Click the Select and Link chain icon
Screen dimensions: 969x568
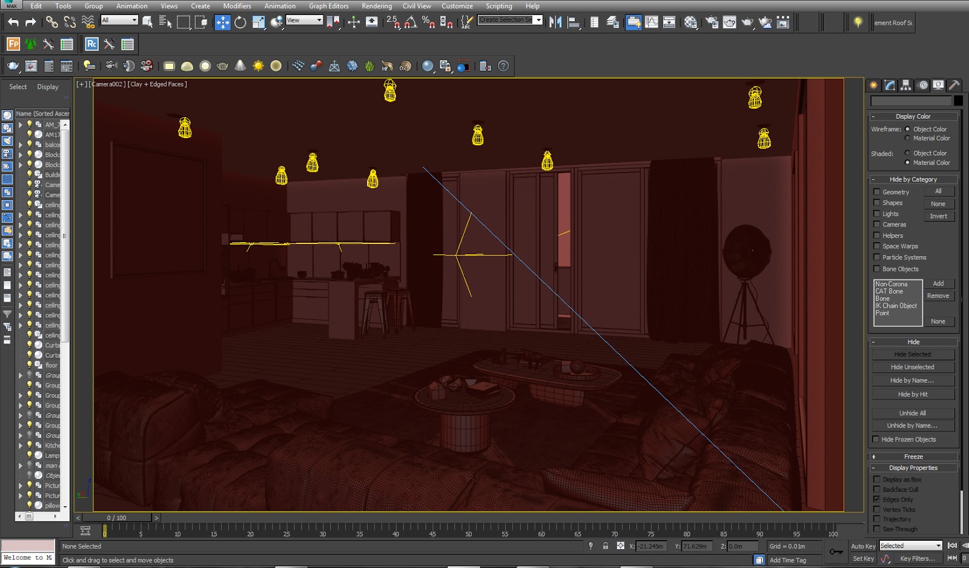[52, 22]
